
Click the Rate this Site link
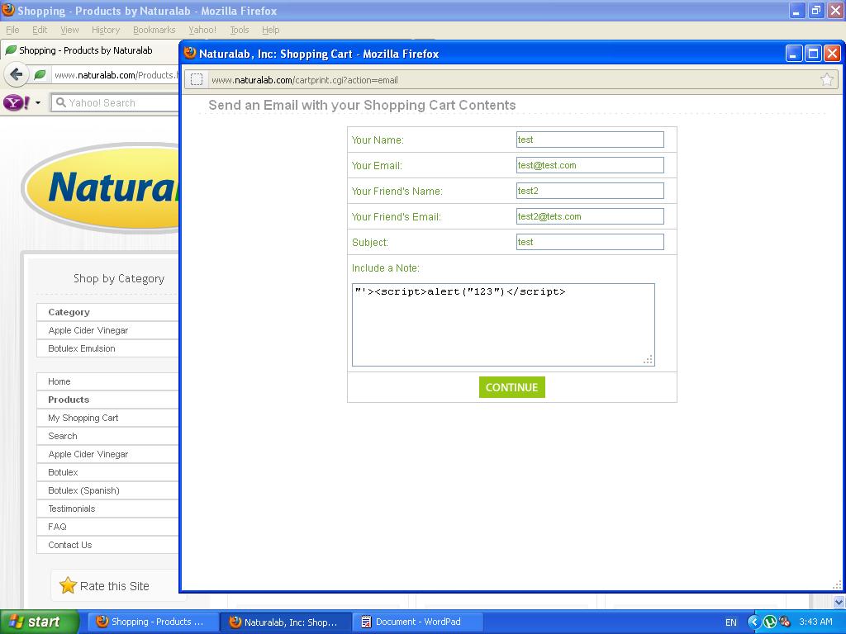point(114,586)
